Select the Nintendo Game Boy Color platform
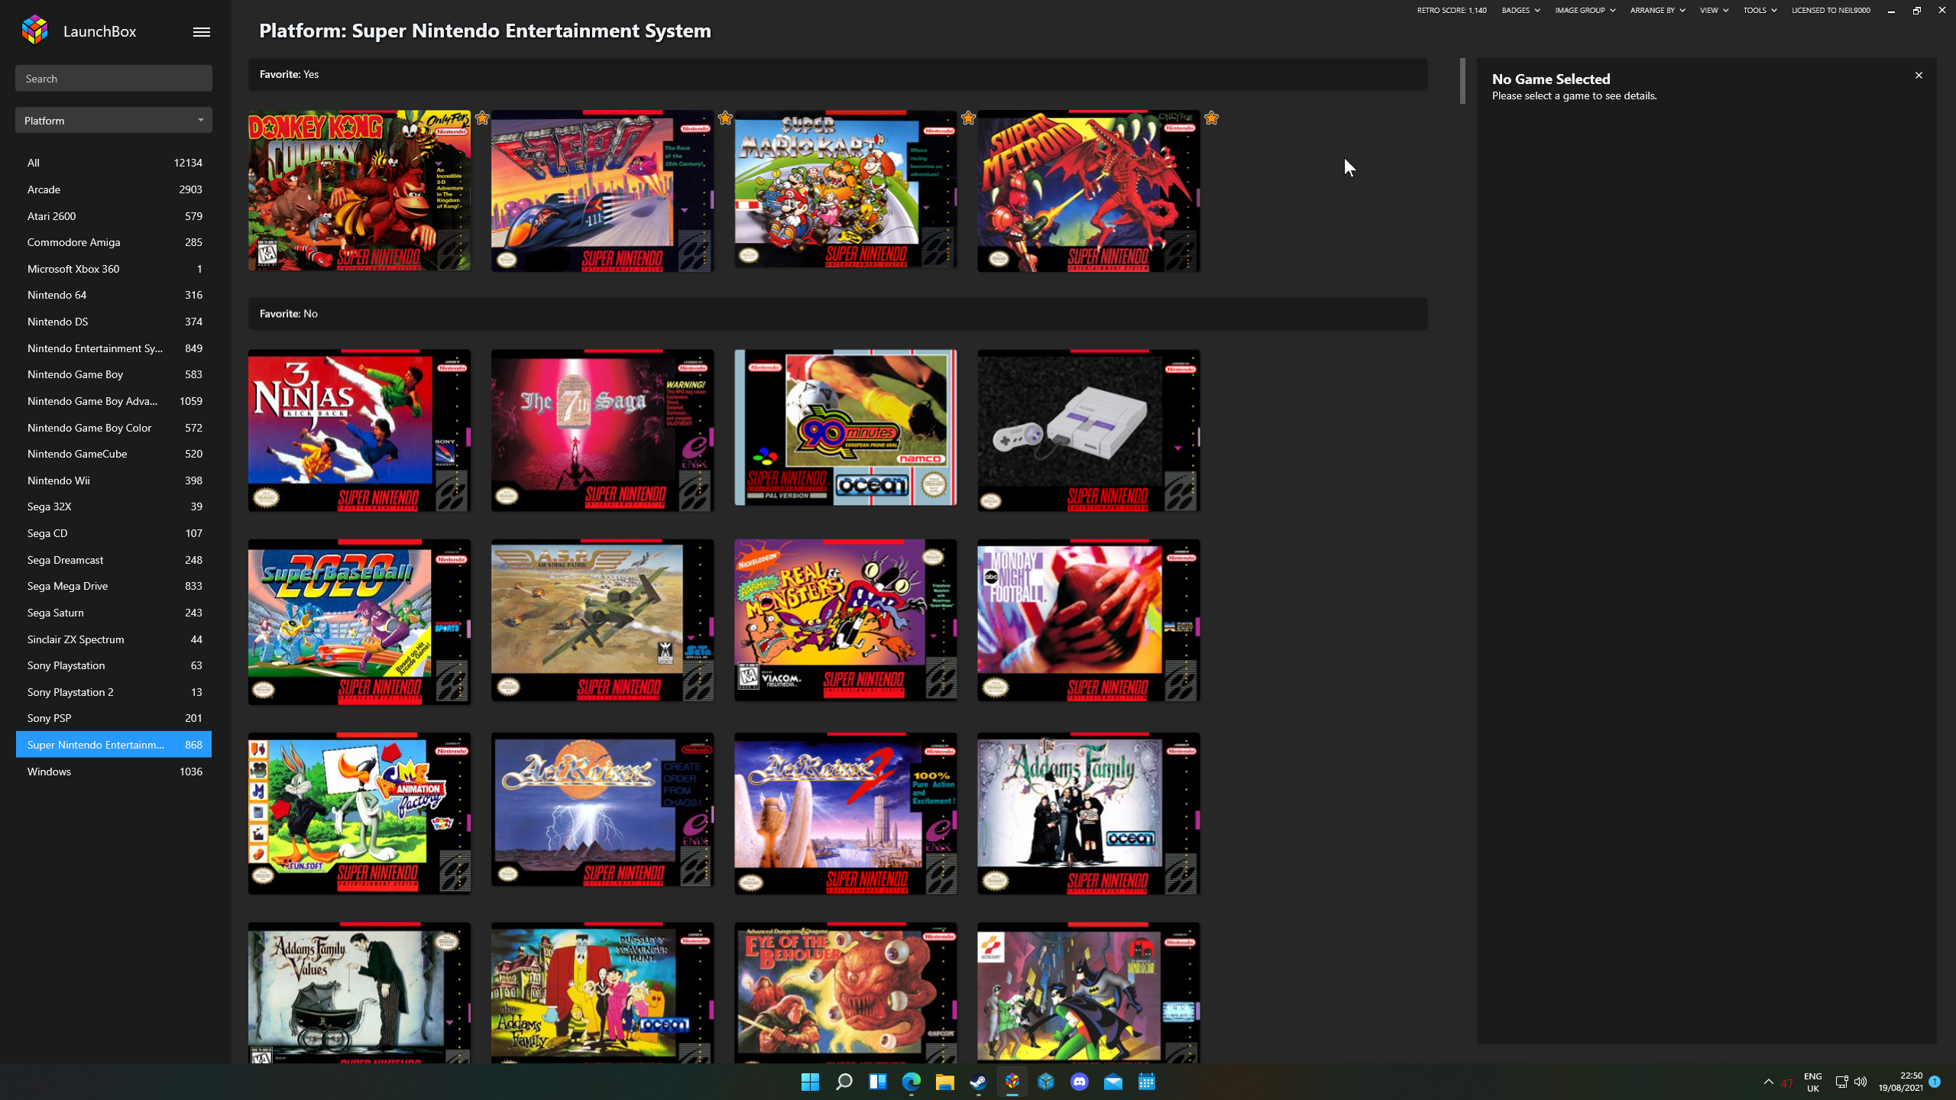This screenshot has height=1100, width=1956. [x=114, y=428]
